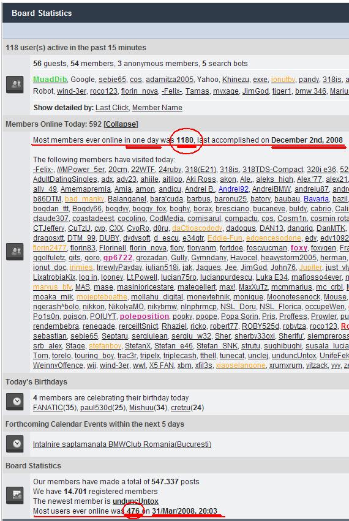This screenshot has width=349, height=521.
Task: Select the foxy member link
Action: [x=299, y=248]
